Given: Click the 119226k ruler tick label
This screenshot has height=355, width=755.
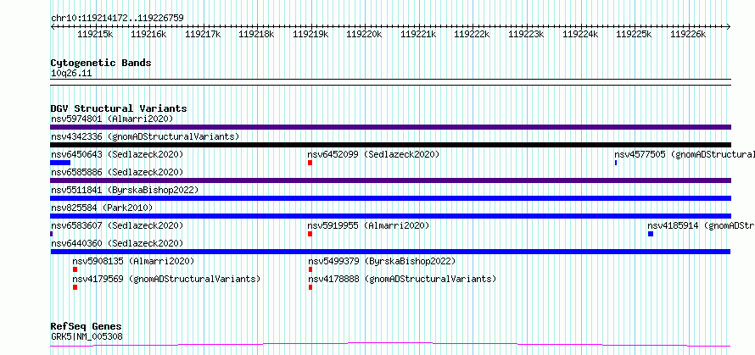Looking at the screenshot, I should click(x=688, y=34).
